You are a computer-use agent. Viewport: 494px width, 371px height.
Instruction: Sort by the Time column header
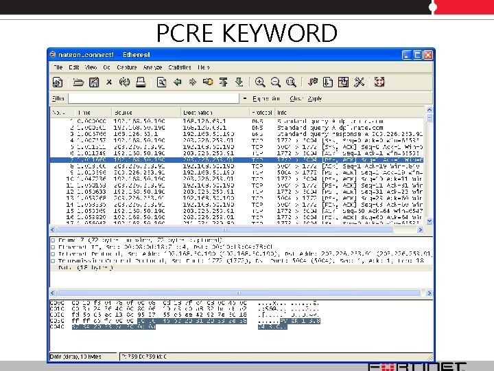pyautogui.click(x=93, y=112)
